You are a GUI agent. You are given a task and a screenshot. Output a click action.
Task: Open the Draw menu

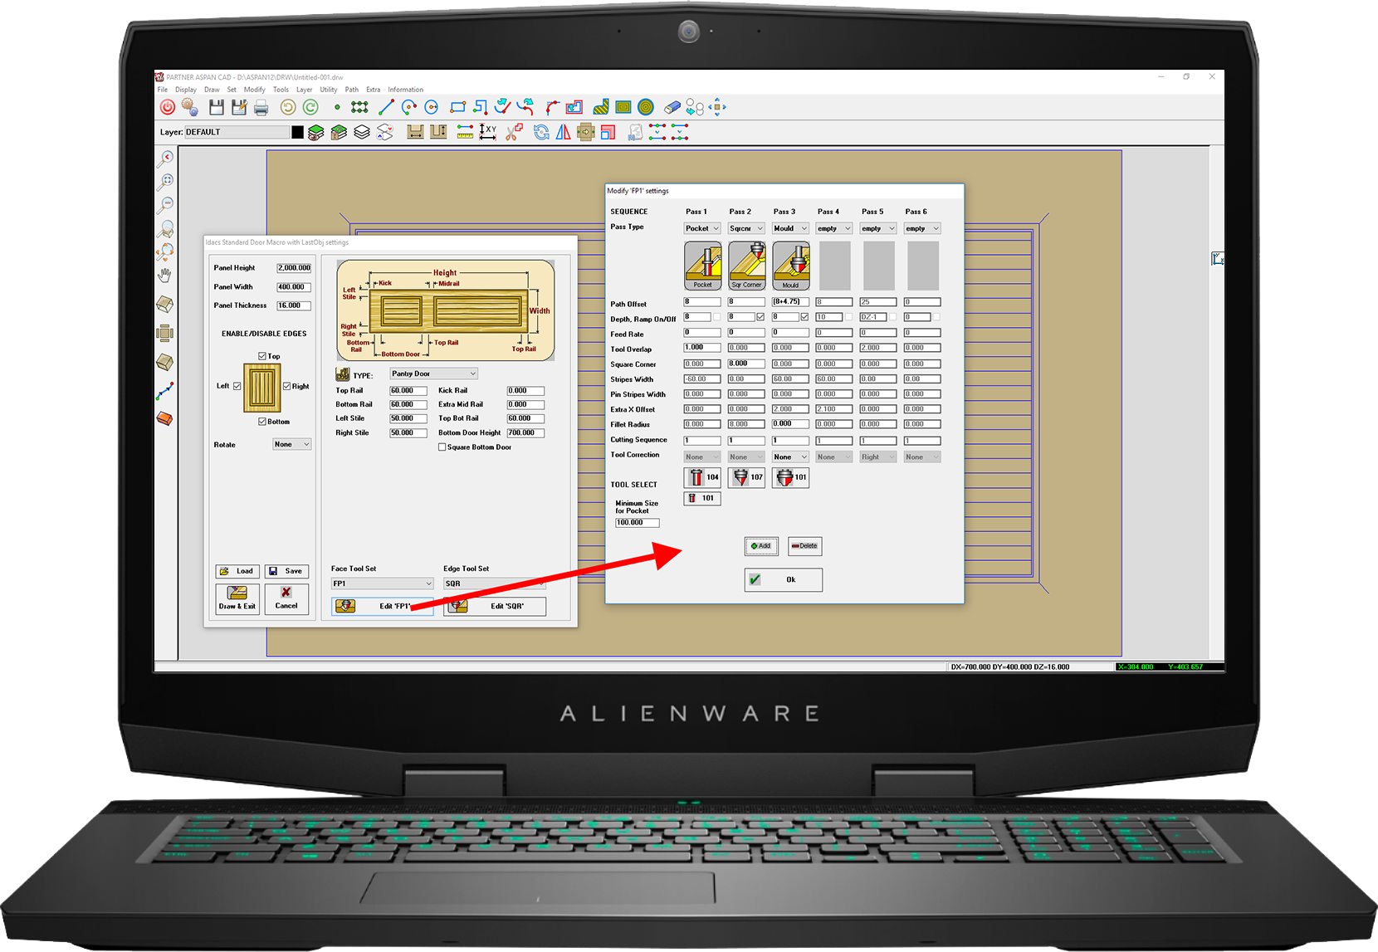(x=212, y=90)
